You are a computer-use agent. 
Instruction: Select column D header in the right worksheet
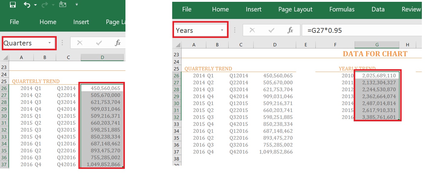pyautogui.click(x=275, y=45)
